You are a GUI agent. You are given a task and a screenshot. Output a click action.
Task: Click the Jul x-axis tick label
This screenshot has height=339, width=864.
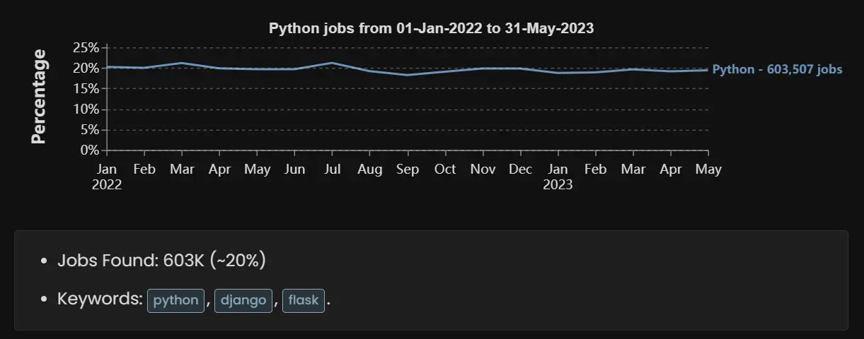pos(332,169)
